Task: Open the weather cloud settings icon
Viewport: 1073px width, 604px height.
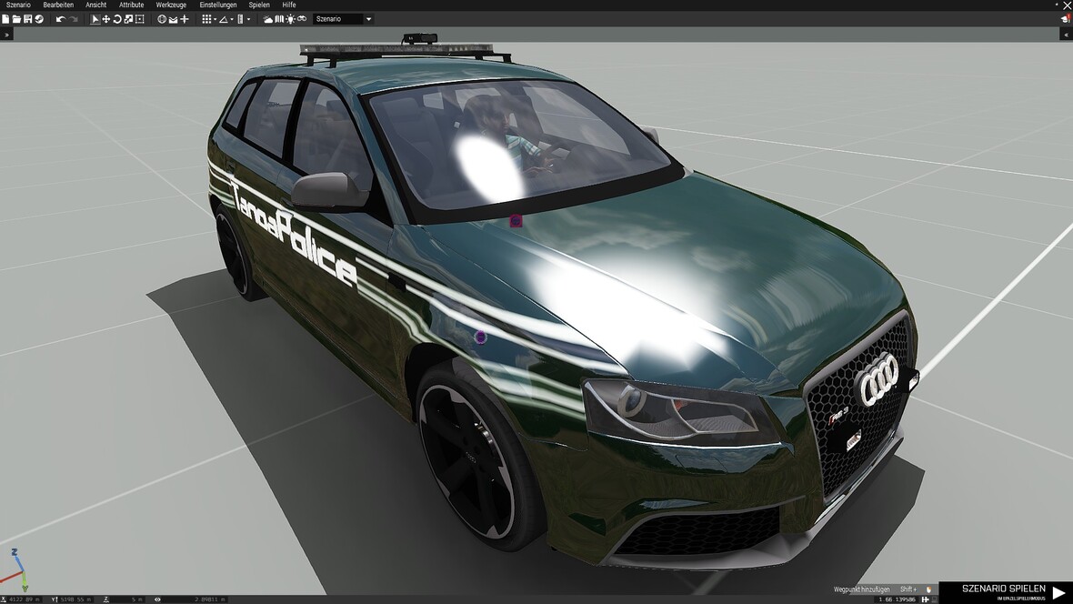Action: click(268, 19)
